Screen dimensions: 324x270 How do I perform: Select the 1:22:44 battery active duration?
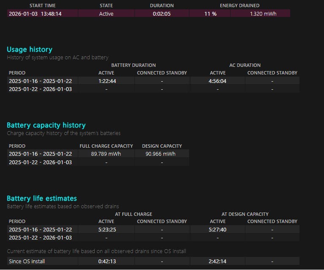[106, 81]
